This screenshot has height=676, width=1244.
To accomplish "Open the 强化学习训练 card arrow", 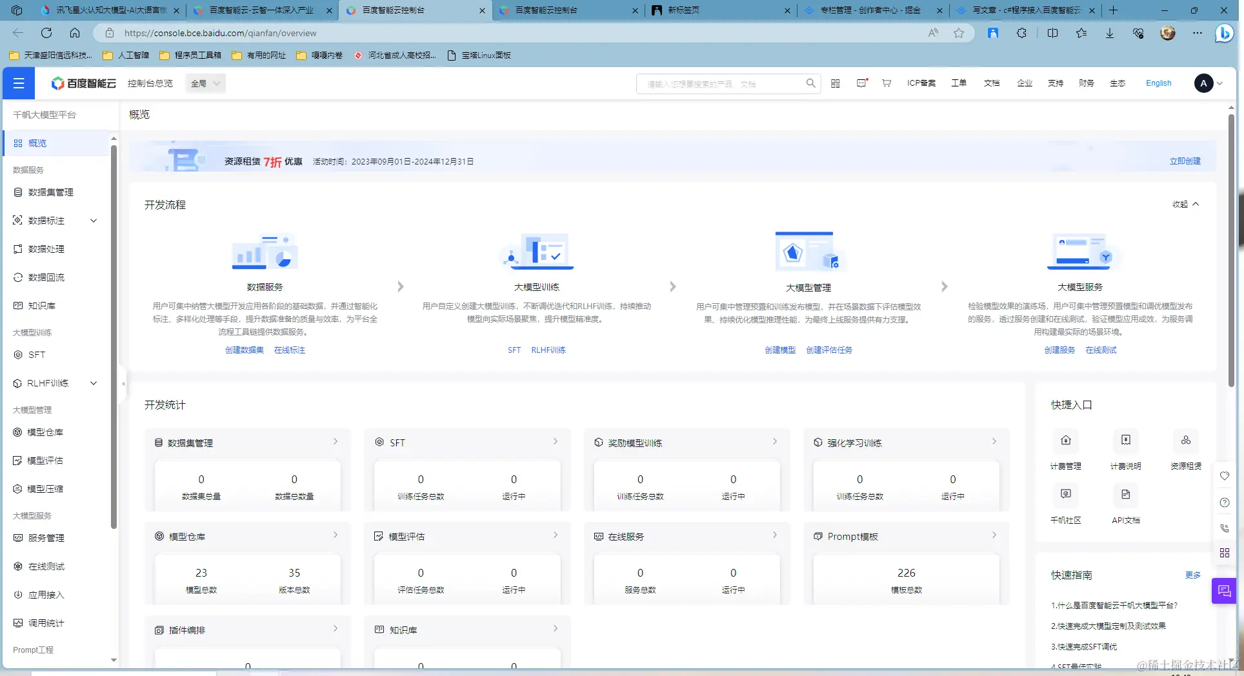I will pos(994,442).
